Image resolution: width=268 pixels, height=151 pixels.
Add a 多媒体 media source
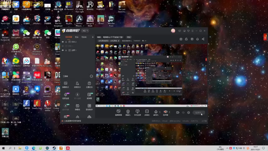(147, 113)
